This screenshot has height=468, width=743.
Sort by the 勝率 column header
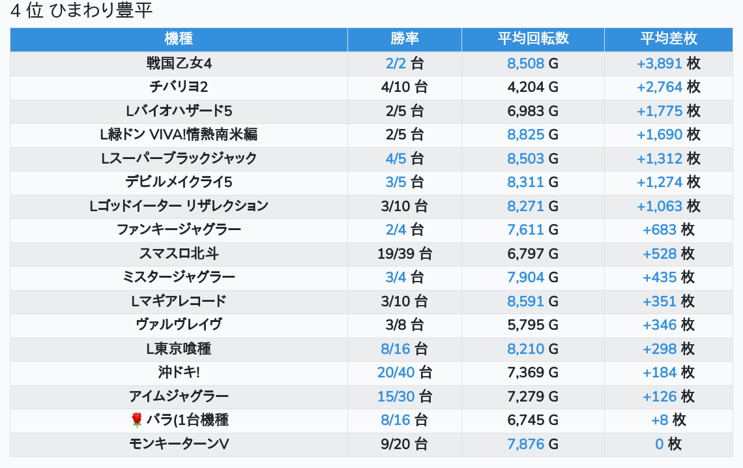(x=405, y=39)
